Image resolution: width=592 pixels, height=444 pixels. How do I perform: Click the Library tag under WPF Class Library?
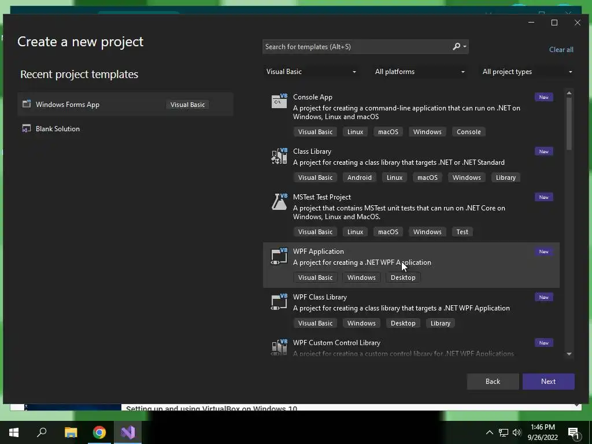coord(440,323)
